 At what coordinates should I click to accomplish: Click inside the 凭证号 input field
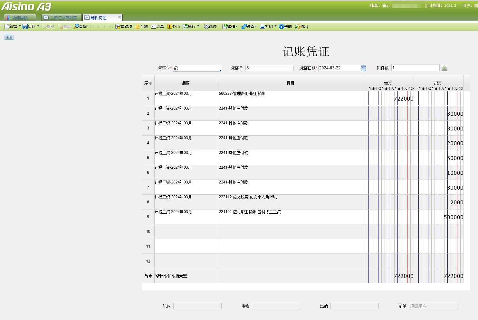269,68
